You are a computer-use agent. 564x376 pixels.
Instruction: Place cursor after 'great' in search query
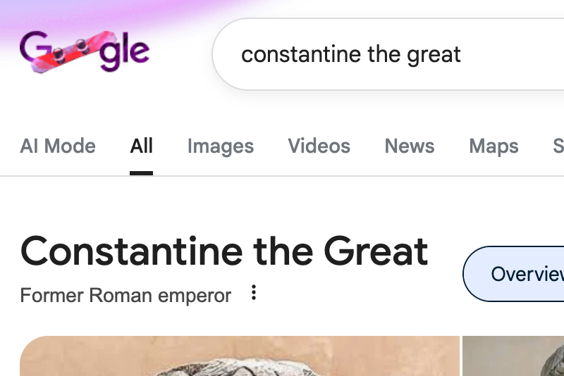pos(462,54)
